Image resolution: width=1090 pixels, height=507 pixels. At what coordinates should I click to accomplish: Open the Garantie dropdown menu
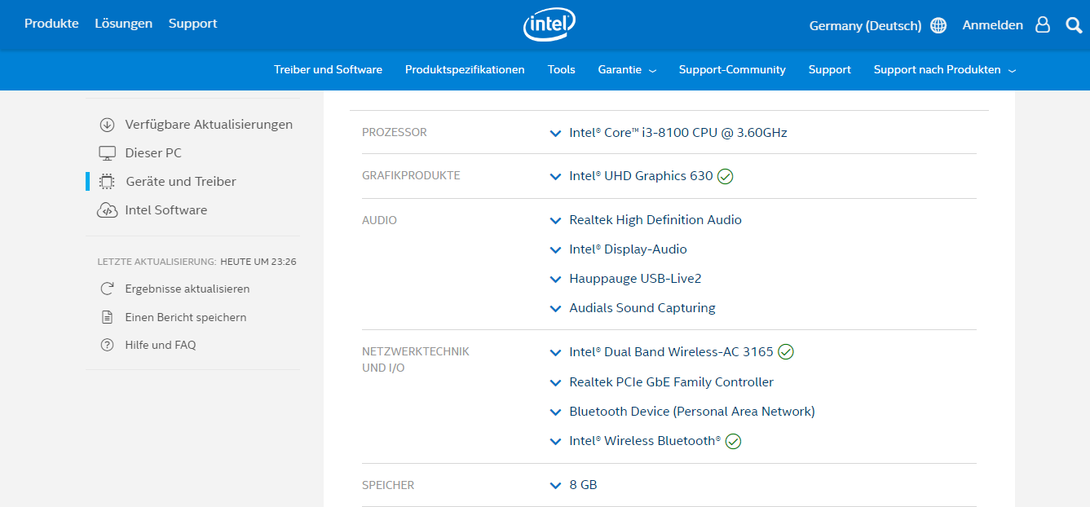click(x=627, y=70)
